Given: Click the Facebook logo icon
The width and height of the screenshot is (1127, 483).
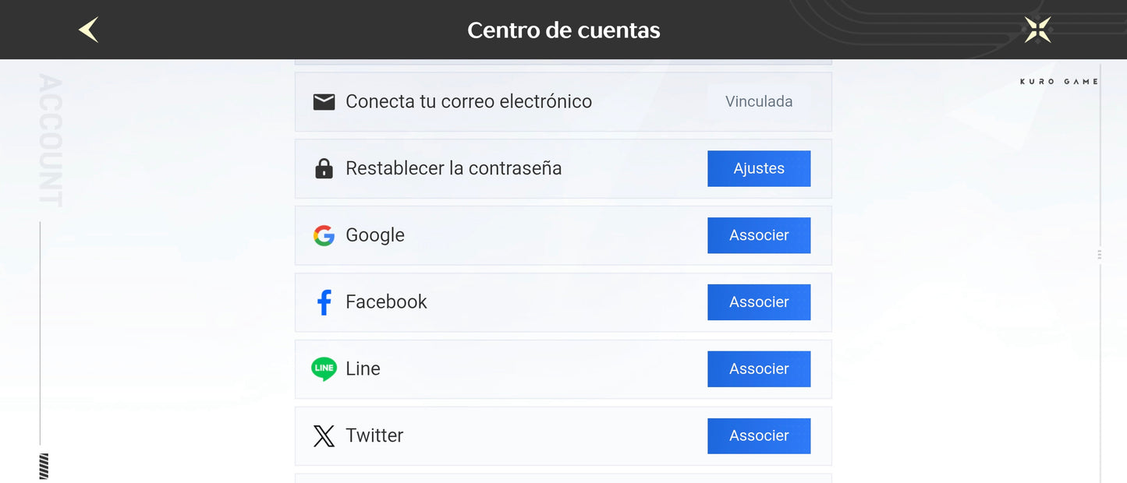Looking at the screenshot, I should (x=324, y=302).
